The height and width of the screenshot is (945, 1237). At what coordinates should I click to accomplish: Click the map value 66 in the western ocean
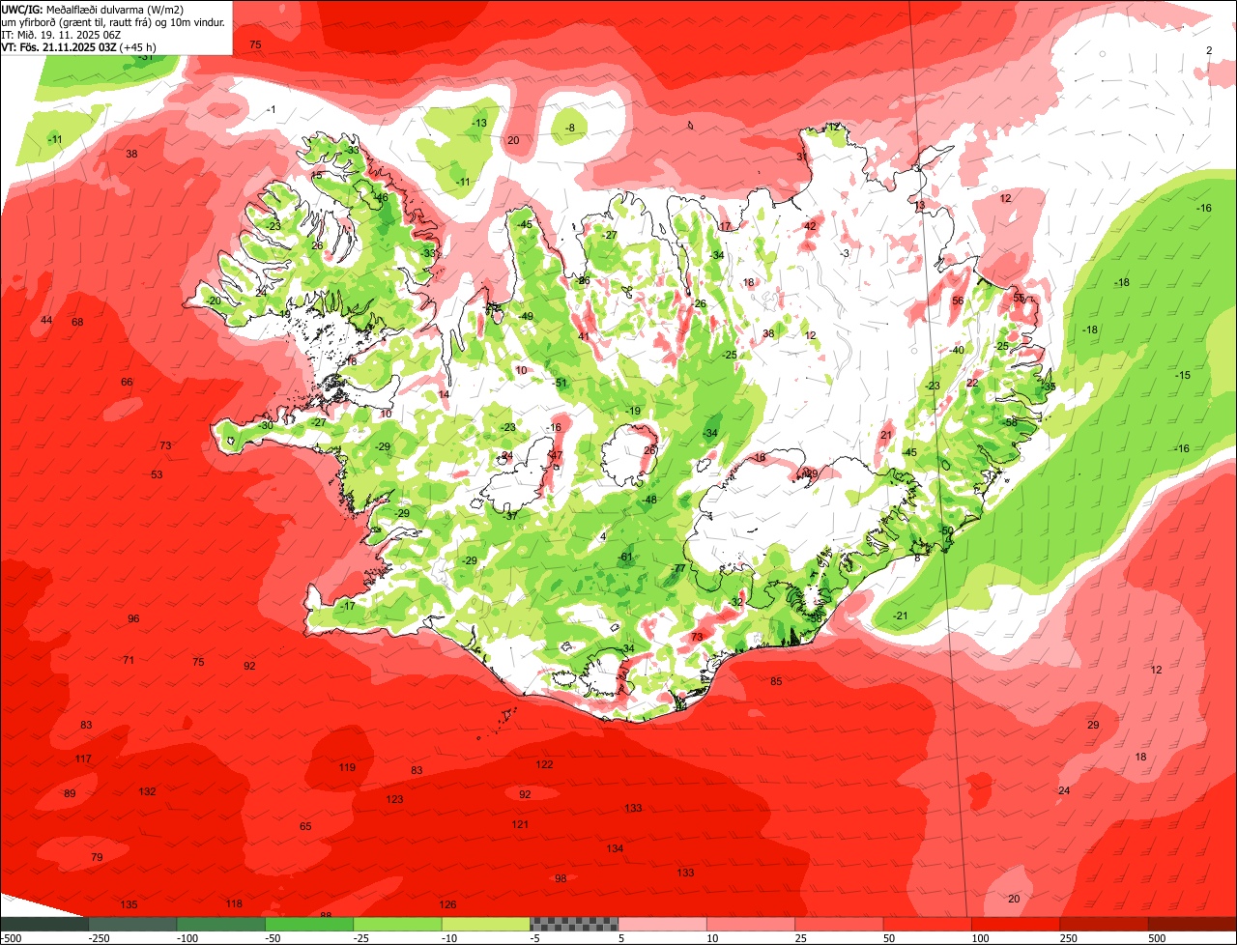pos(127,382)
